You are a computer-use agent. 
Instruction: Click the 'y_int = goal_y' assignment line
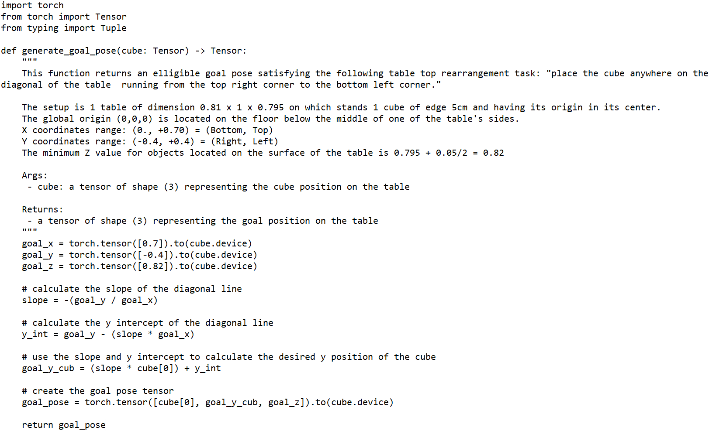coord(108,334)
